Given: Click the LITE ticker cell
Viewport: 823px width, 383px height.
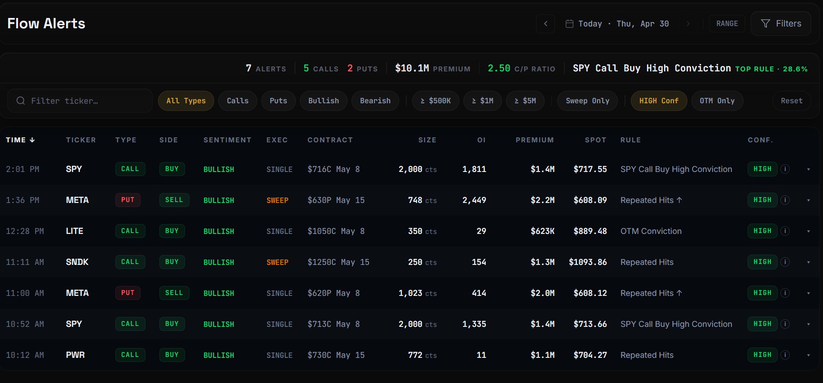Looking at the screenshot, I should click(x=75, y=231).
